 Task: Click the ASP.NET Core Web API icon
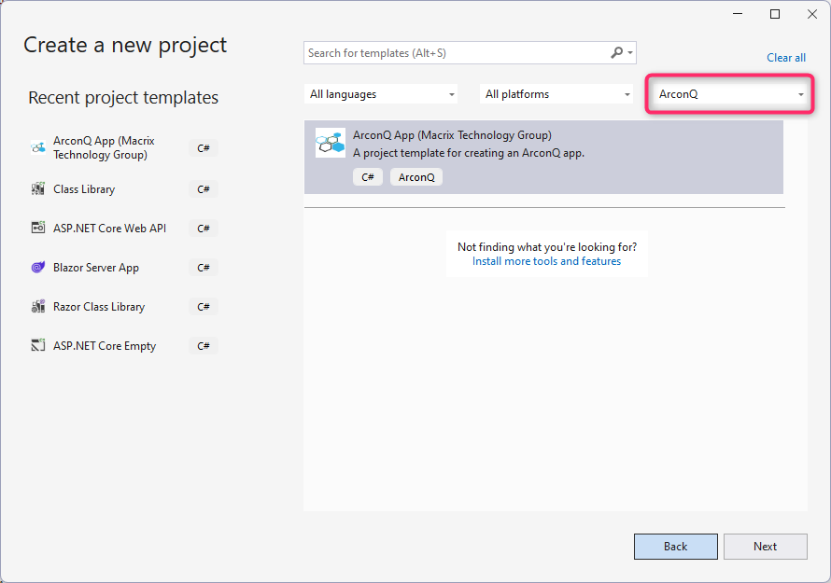(37, 229)
